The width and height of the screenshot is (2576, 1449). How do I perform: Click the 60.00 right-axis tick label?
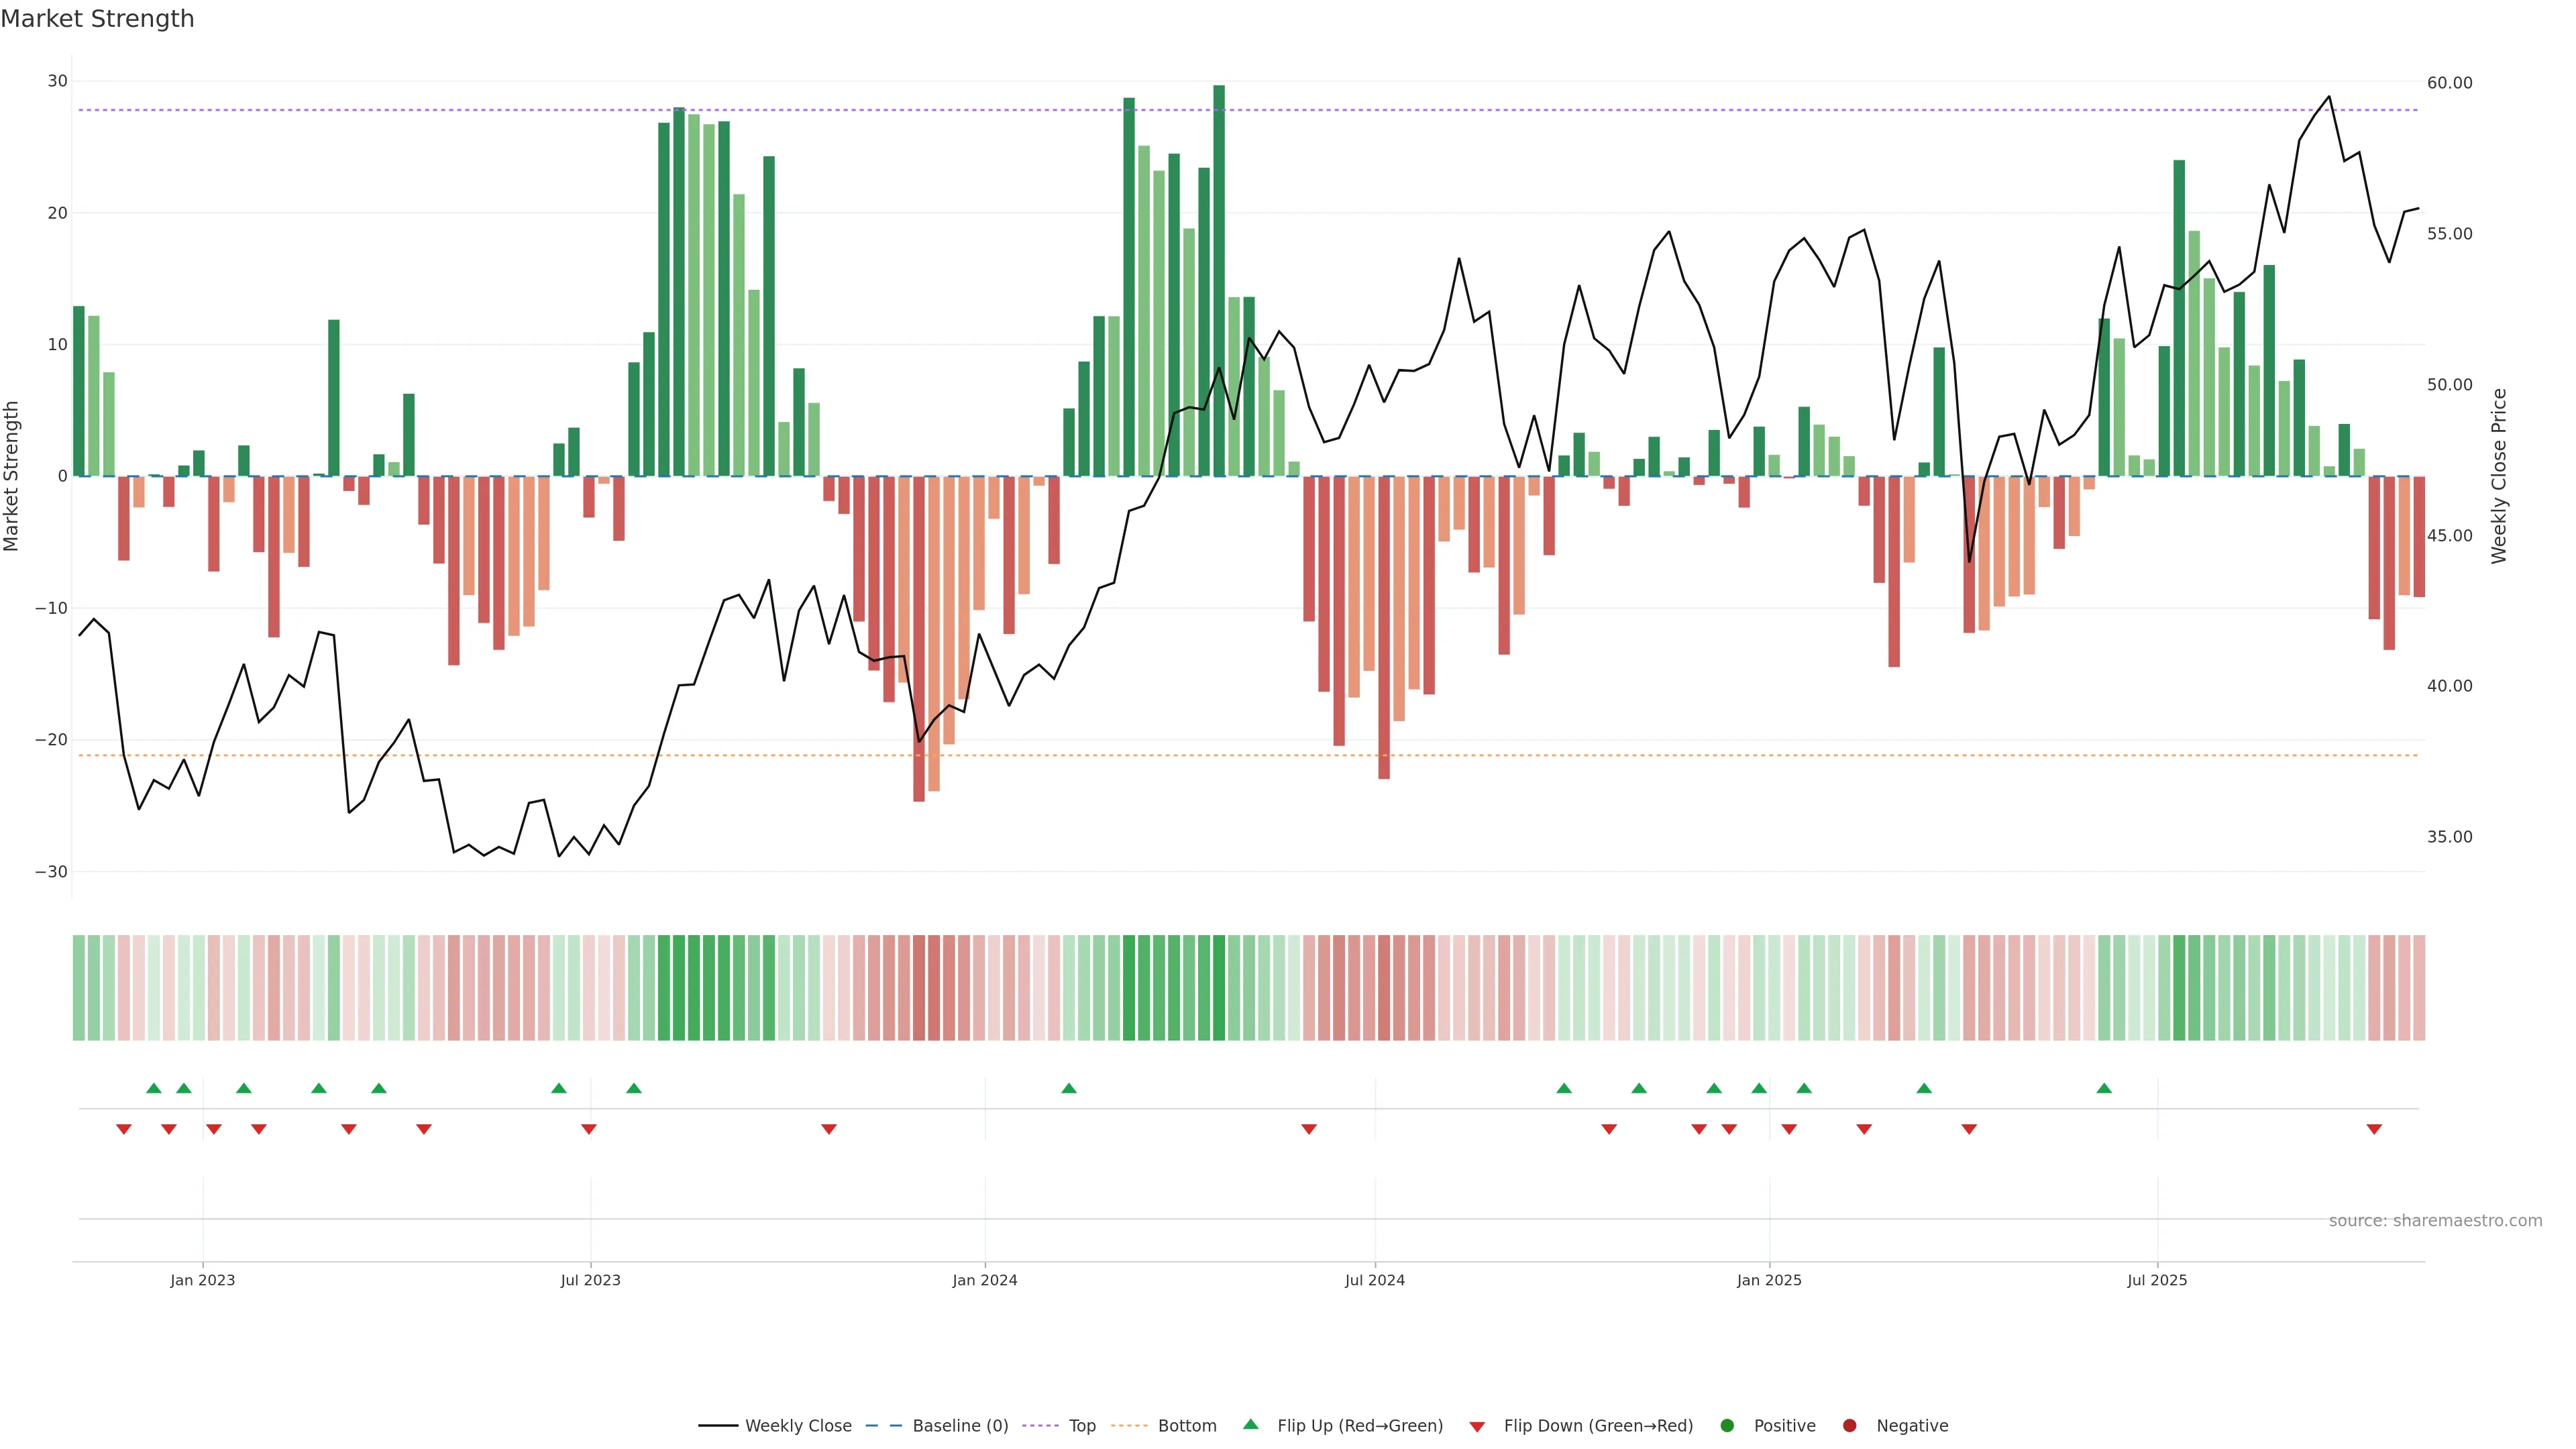click(2449, 83)
